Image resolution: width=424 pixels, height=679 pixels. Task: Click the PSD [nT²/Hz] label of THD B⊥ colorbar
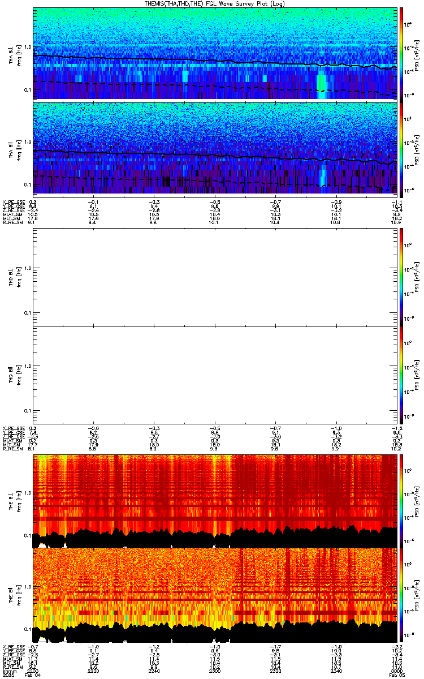point(417,277)
